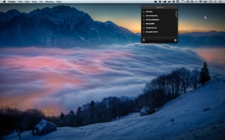Open the Time Machine clock icon
The width and height of the screenshot is (225, 140).
point(210,2)
